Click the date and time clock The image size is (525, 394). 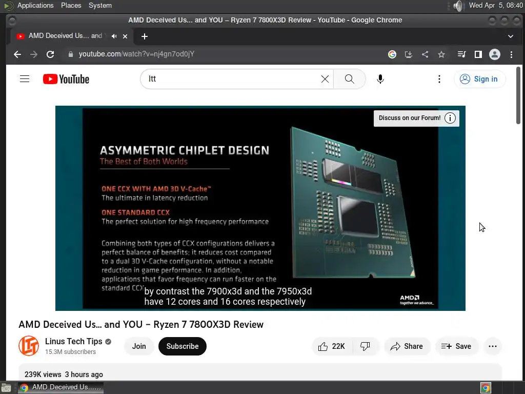[x=496, y=5]
